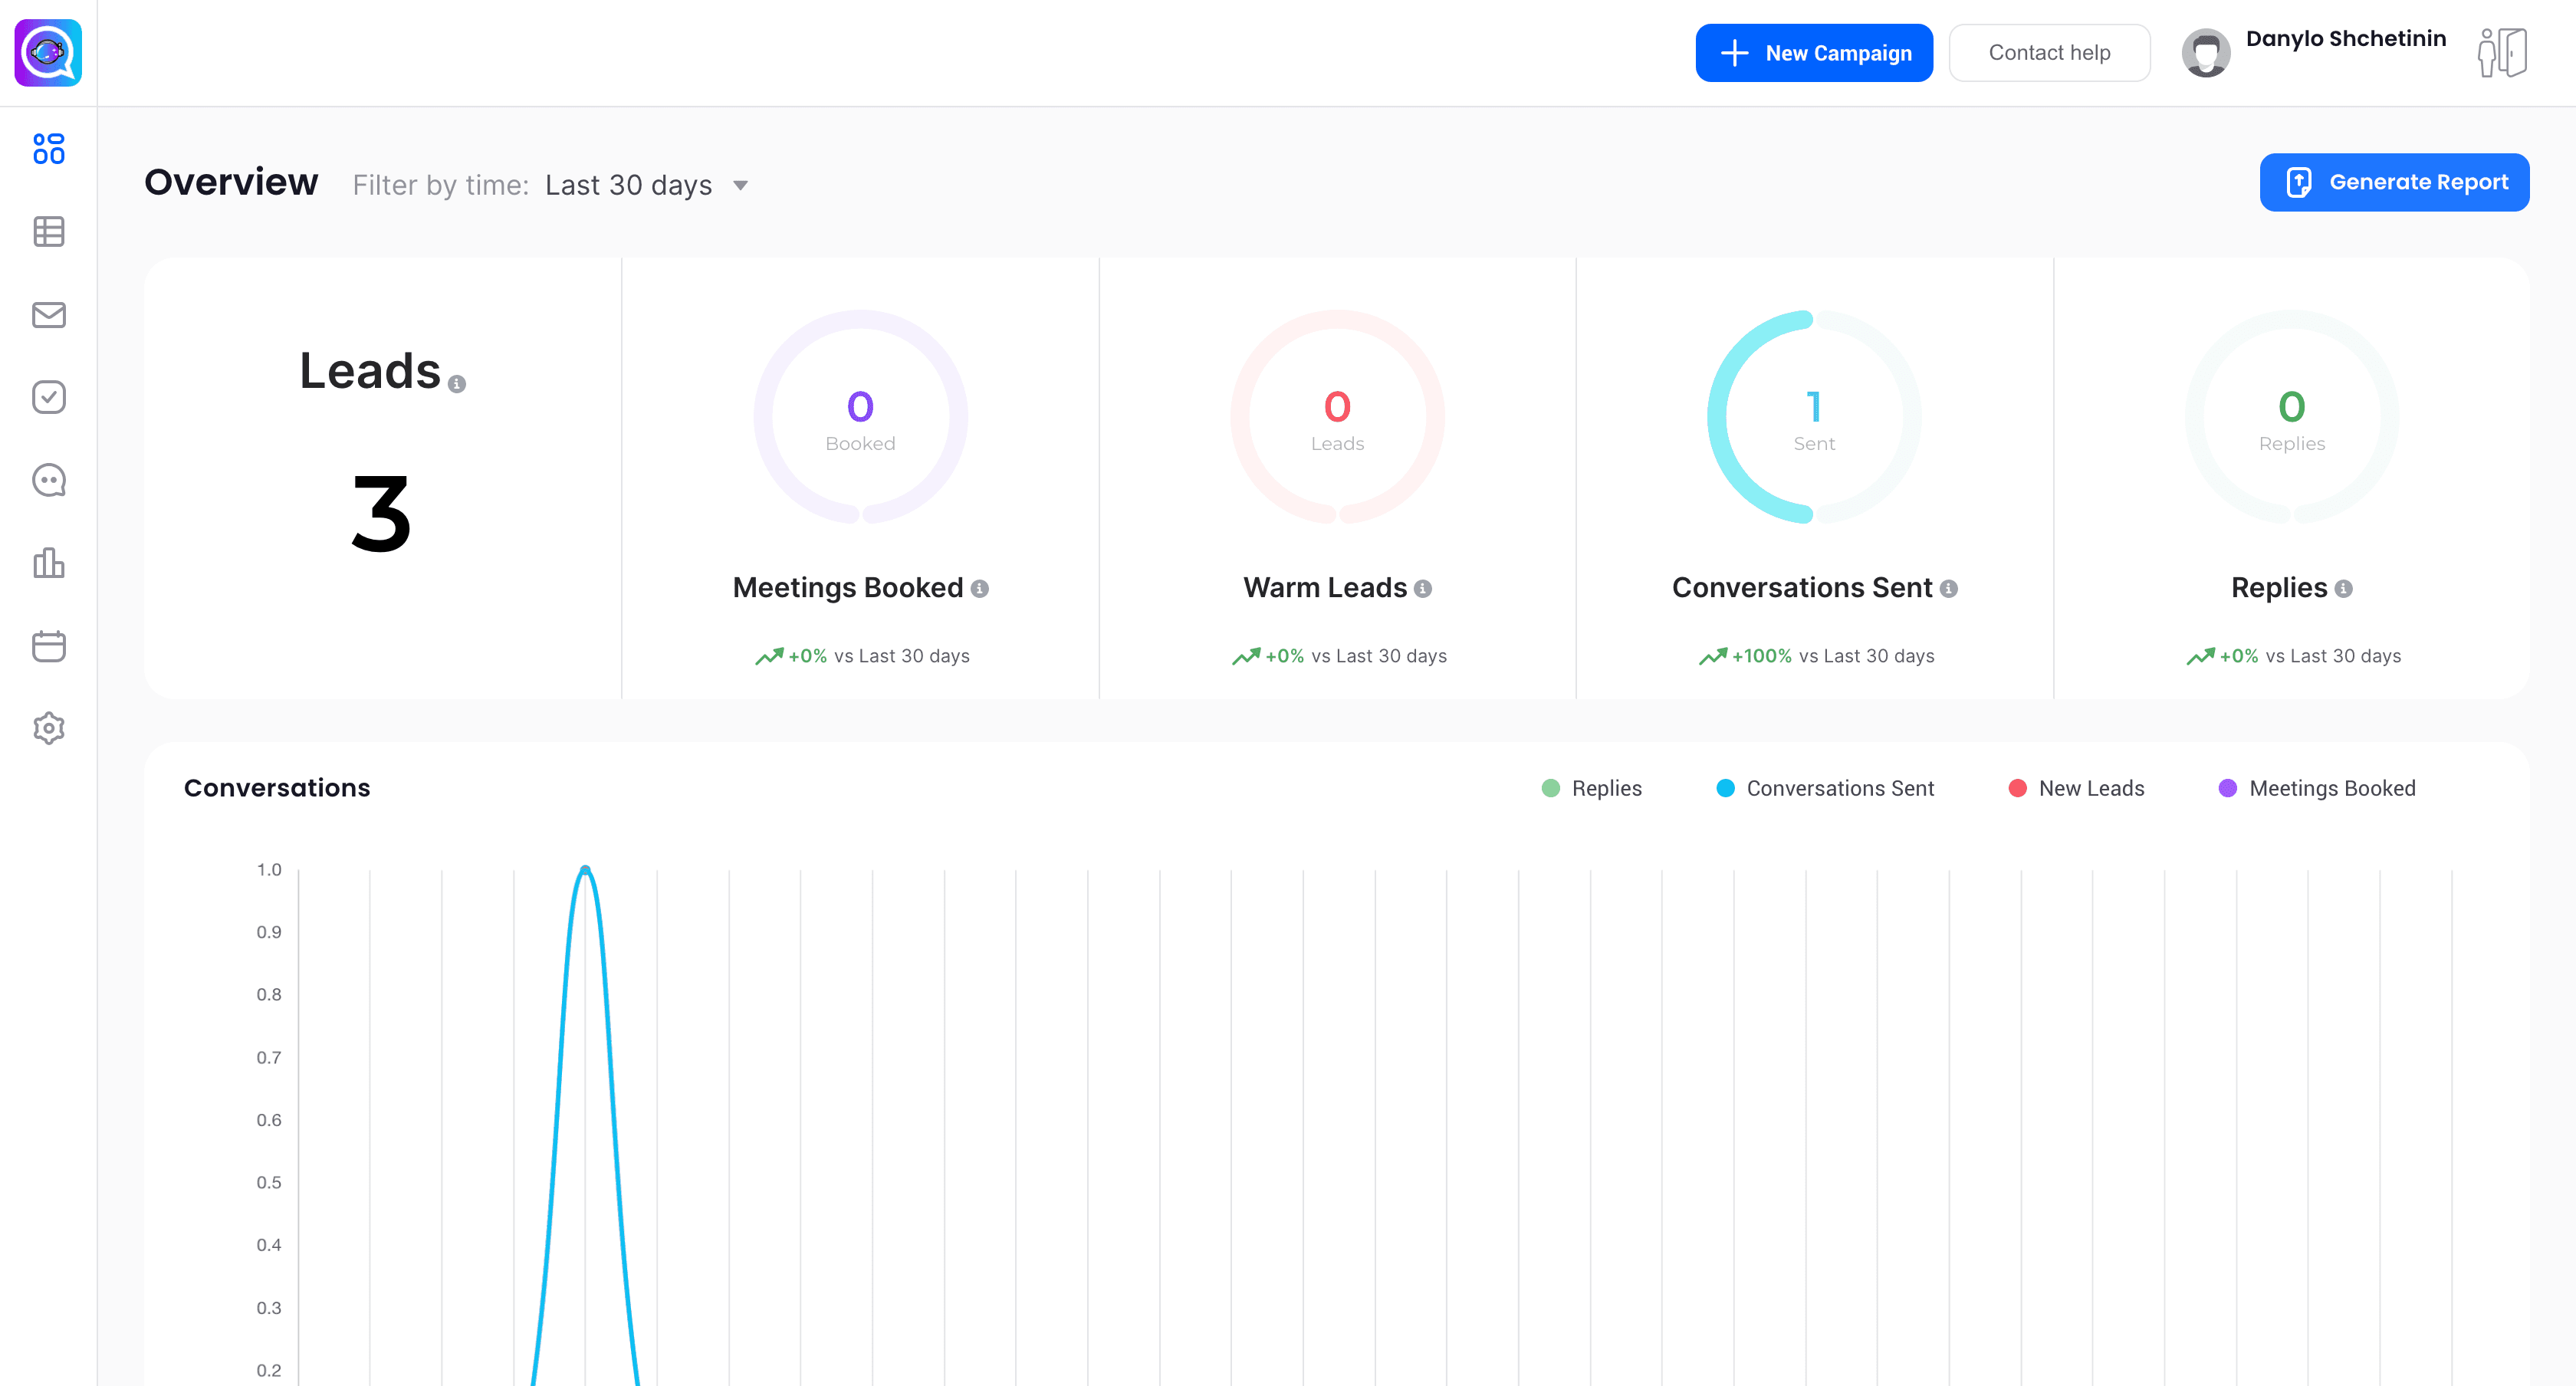Image resolution: width=2576 pixels, height=1386 pixels.
Task: Open the checkmark tasks sidebar icon
Action: pyautogui.click(x=48, y=397)
